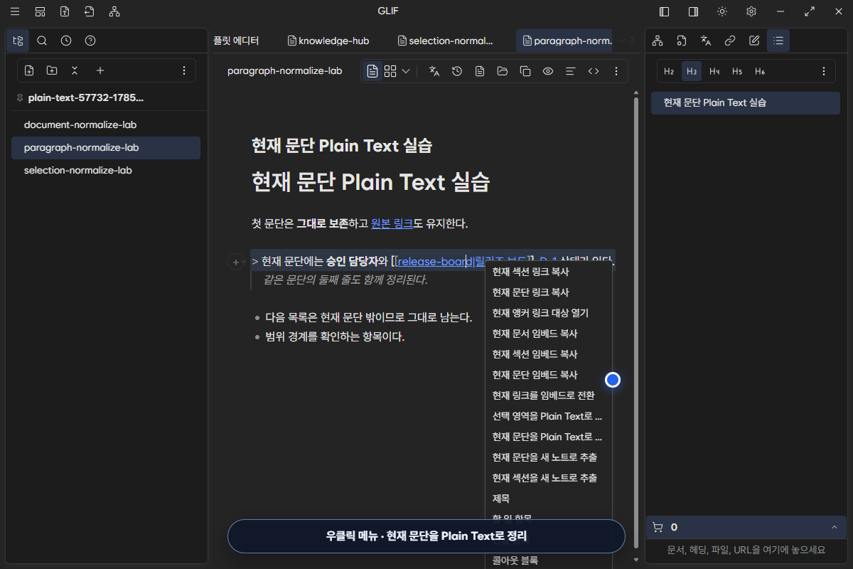The image size is (853, 569).
Task: Toggle H6 heading level filter
Action: coord(760,71)
